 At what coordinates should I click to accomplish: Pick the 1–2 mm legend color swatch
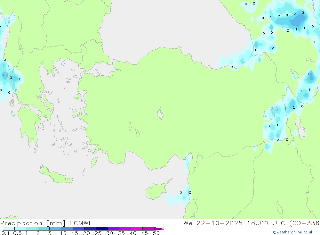pyautogui.click(x=32, y=229)
